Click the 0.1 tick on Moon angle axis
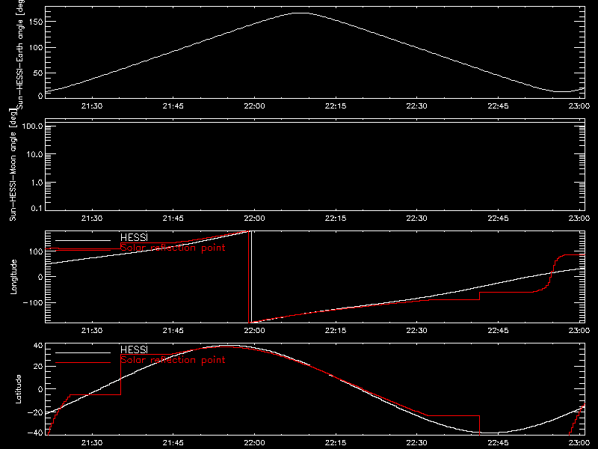Screen dimensions: 598x449 (37, 208)
